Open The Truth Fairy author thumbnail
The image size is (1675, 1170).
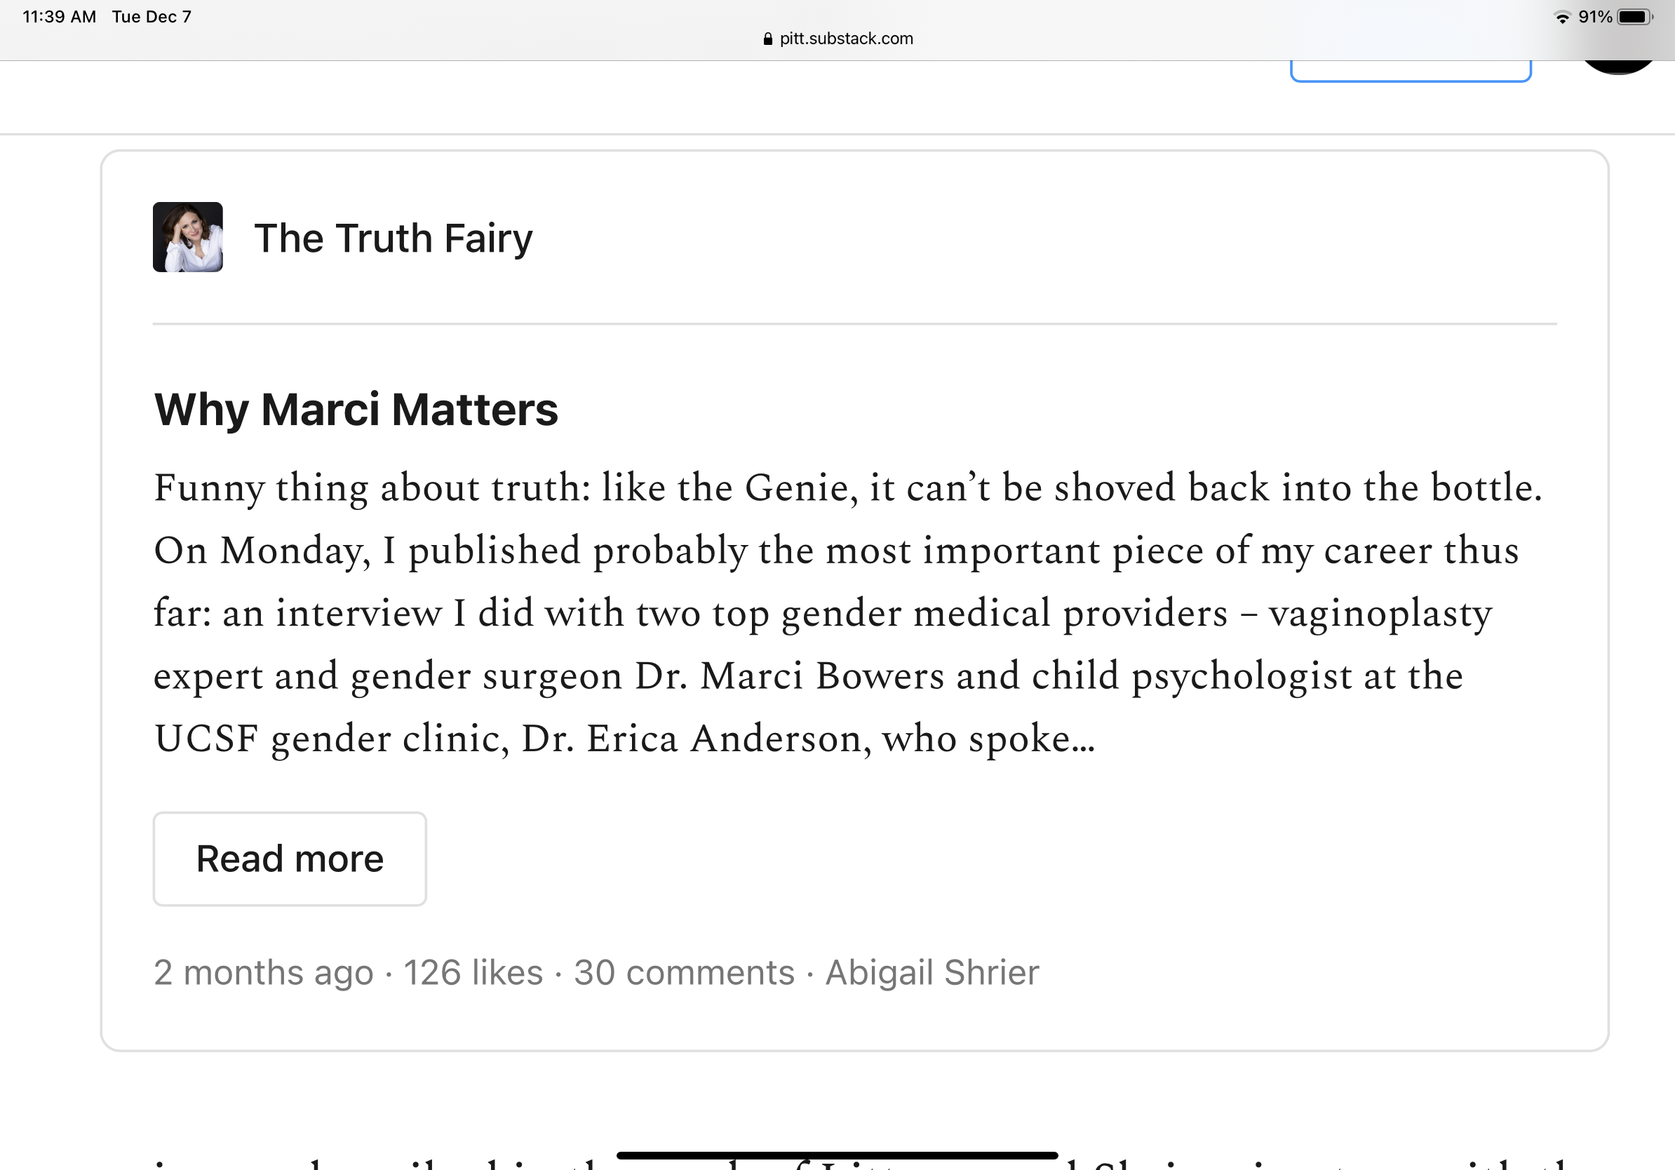tap(187, 237)
